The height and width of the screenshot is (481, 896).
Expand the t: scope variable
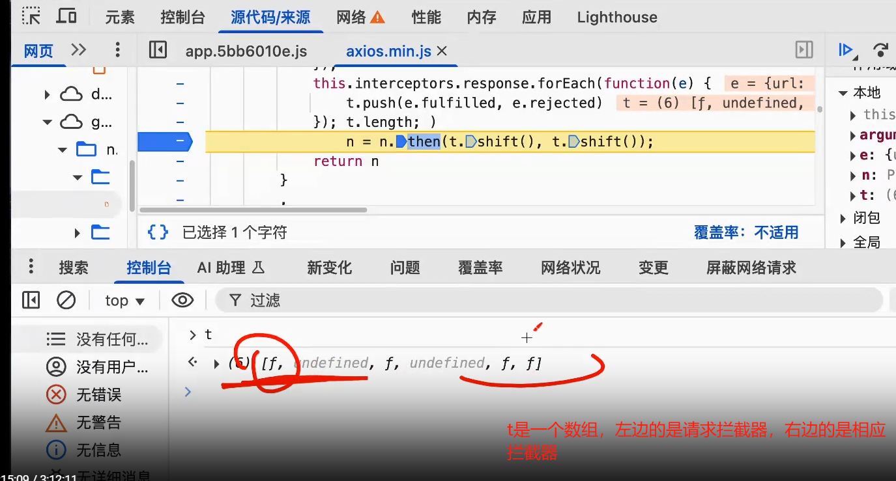click(x=854, y=195)
